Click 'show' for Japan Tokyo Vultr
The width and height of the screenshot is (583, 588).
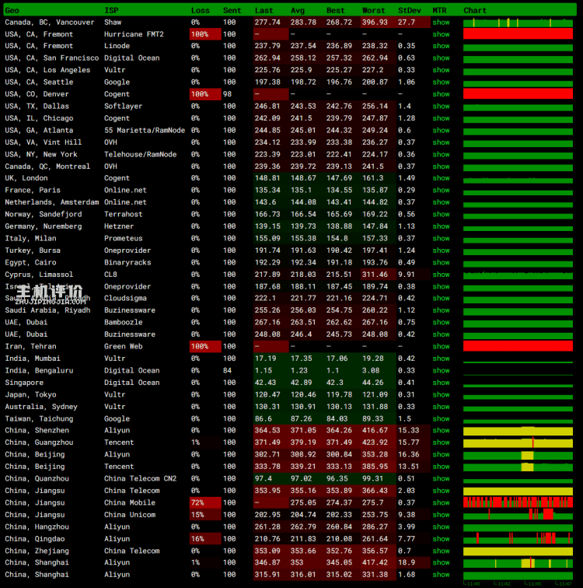coord(441,394)
